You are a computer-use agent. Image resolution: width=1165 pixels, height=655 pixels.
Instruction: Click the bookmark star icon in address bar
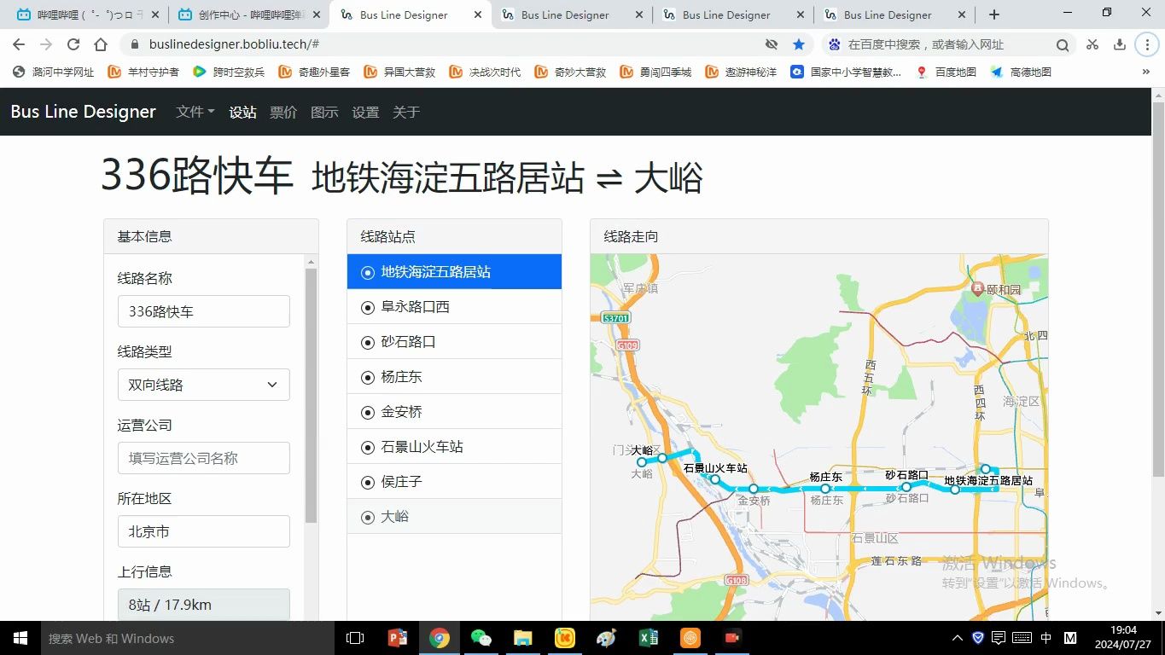point(799,44)
